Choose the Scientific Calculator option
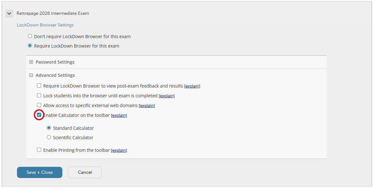Viewport: 374px width, 188px height. pyautogui.click(x=49, y=137)
